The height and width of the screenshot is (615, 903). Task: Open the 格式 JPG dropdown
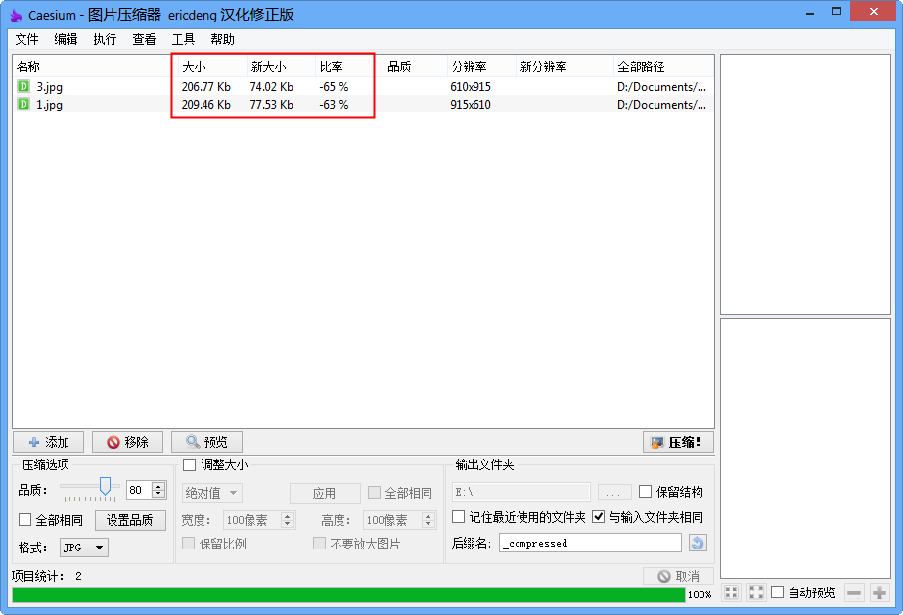83,548
